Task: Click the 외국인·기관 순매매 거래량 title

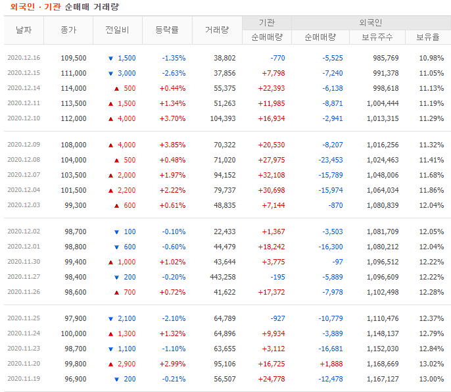Action: tap(64, 7)
